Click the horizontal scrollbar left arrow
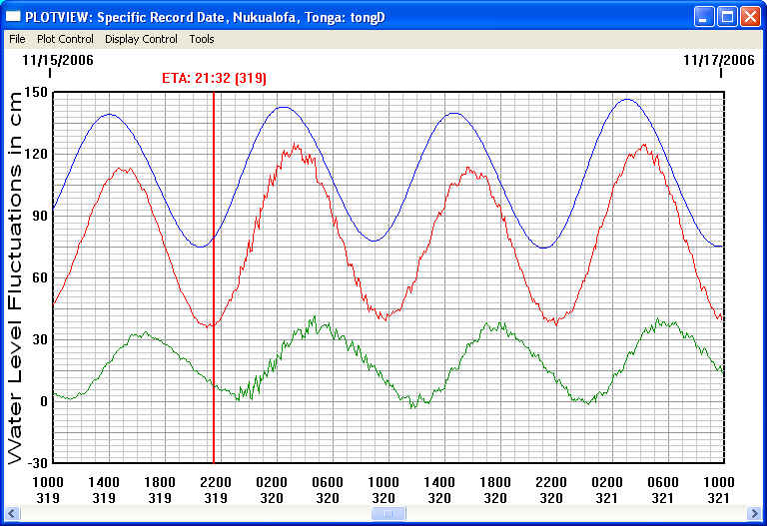 (13, 513)
